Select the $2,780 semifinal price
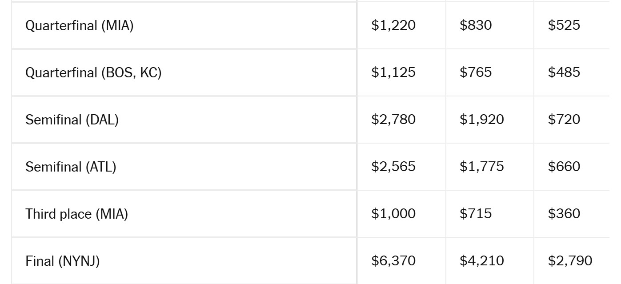This screenshot has width=621, height=284. [393, 120]
